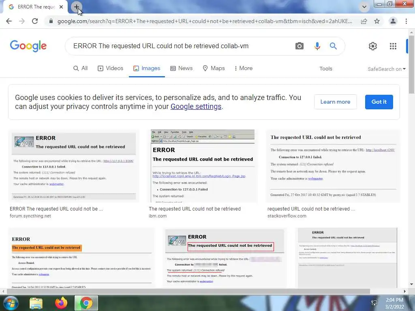Reload the current page
The image size is (415, 311).
tap(35, 21)
